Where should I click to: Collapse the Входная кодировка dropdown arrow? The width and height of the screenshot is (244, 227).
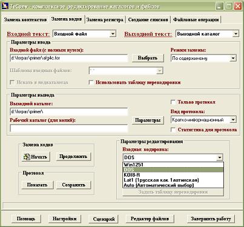(x=219, y=157)
